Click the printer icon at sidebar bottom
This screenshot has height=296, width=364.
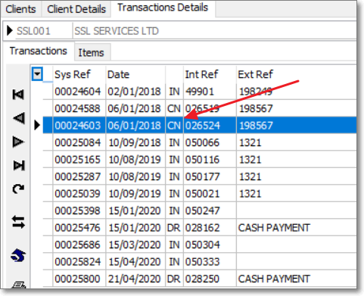point(19,285)
